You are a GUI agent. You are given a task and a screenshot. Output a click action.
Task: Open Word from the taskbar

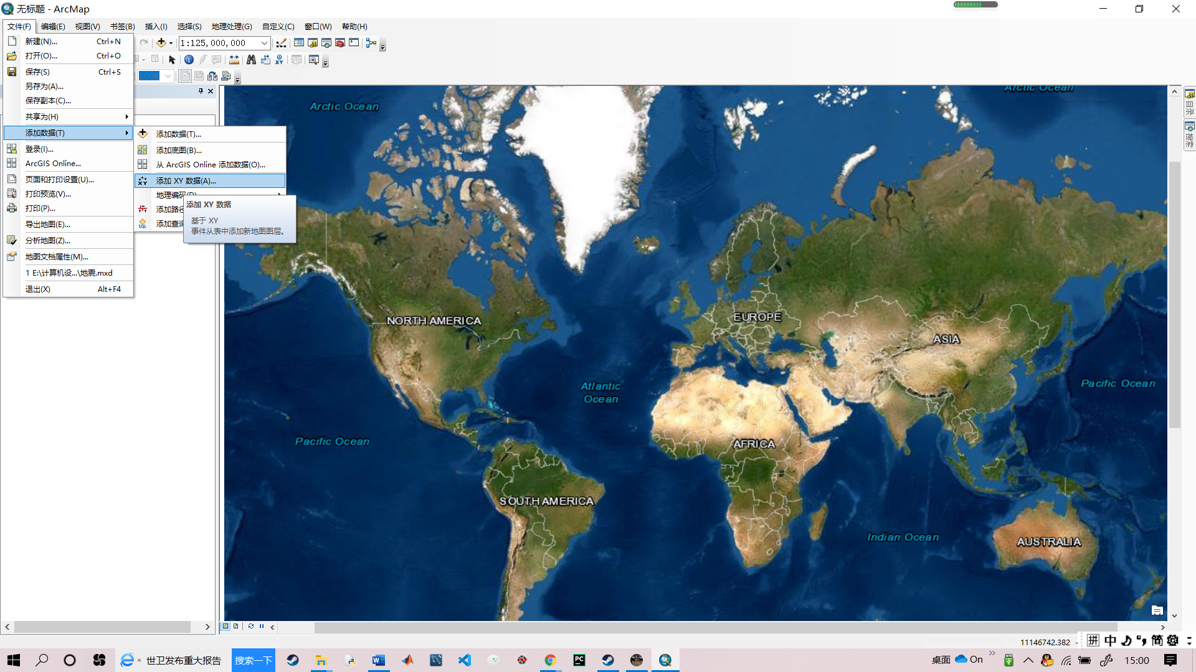pos(379,660)
